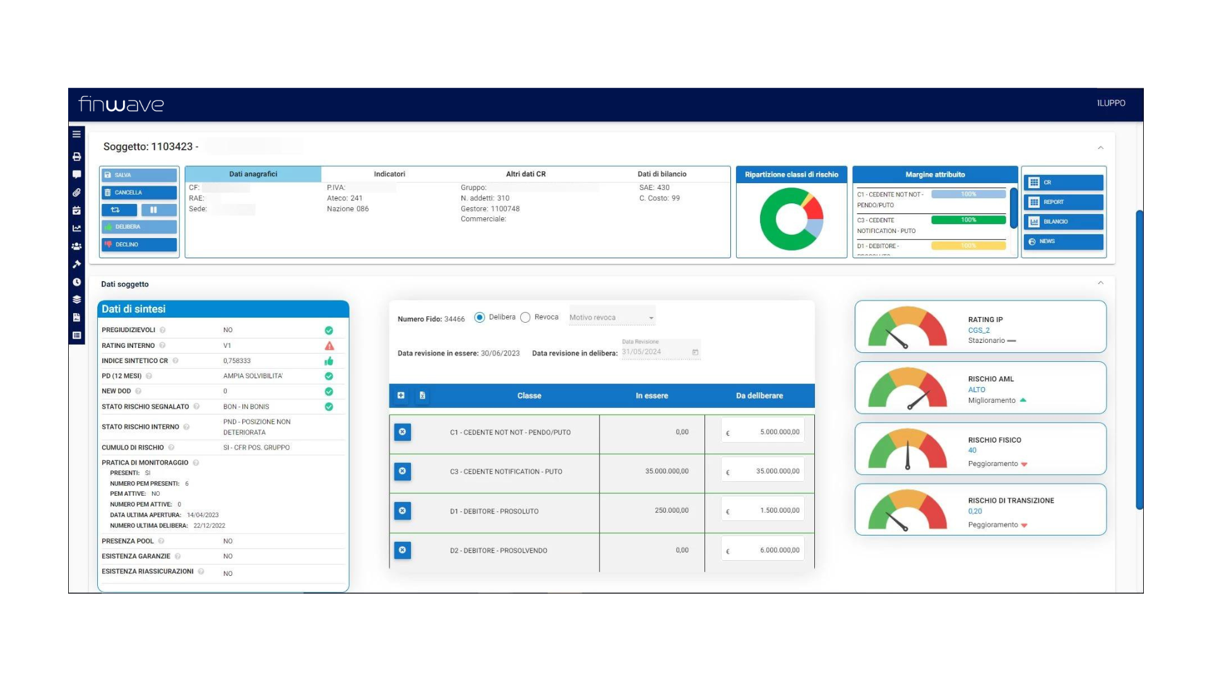Select the Revoca radio button
The width and height of the screenshot is (1212, 682).
[526, 317]
